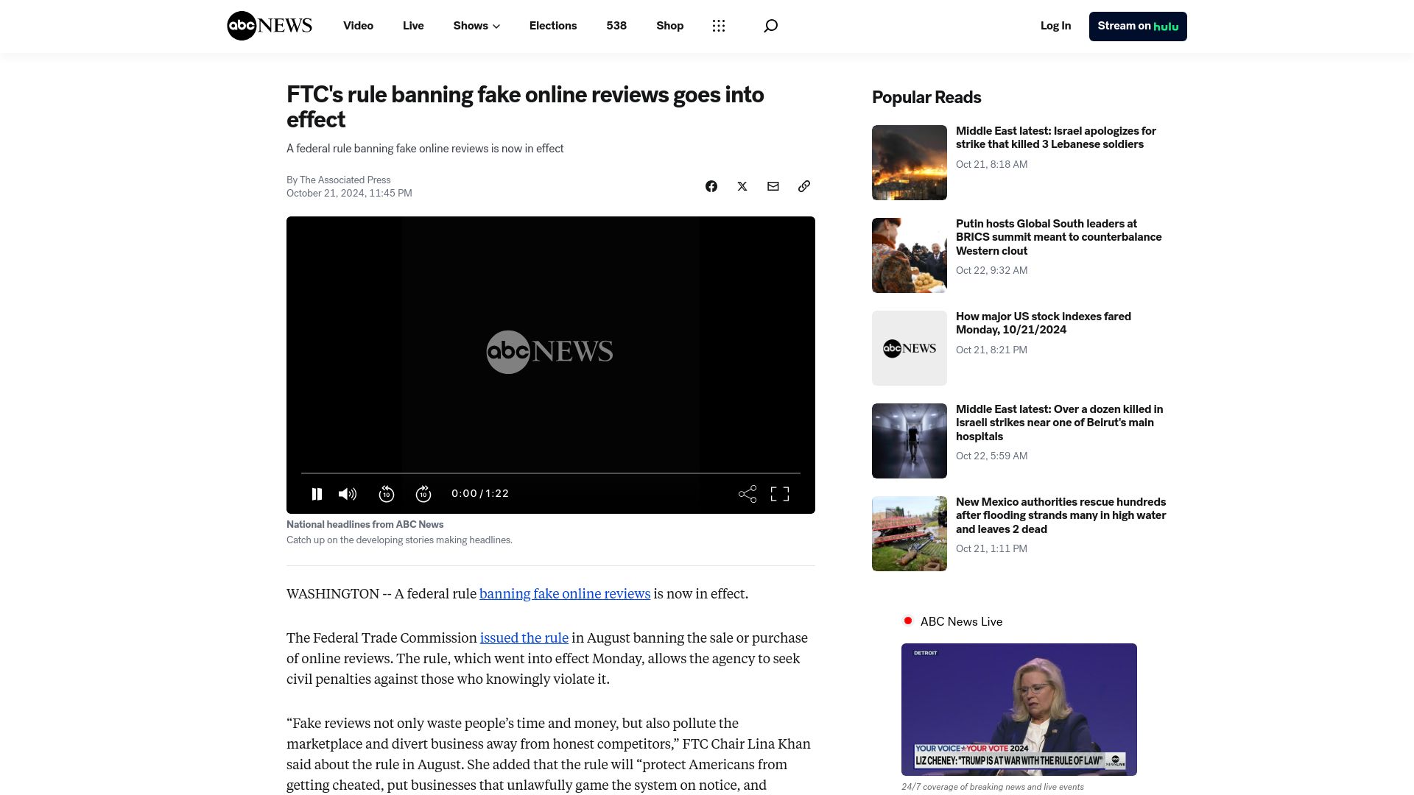The width and height of the screenshot is (1414, 795).
Task: Open the ABC News Live stream preview
Action: pyautogui.click(x=1019, y=710)
